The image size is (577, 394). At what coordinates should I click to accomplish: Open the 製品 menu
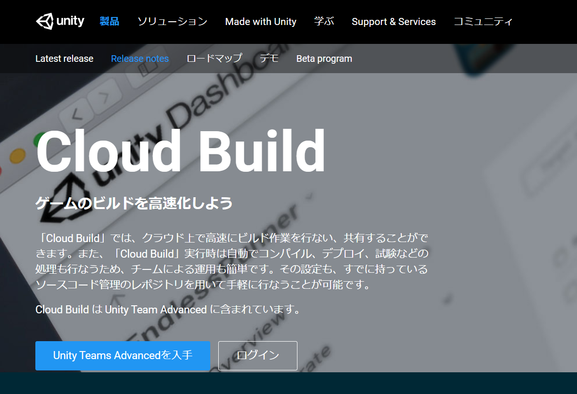[109, 21]
